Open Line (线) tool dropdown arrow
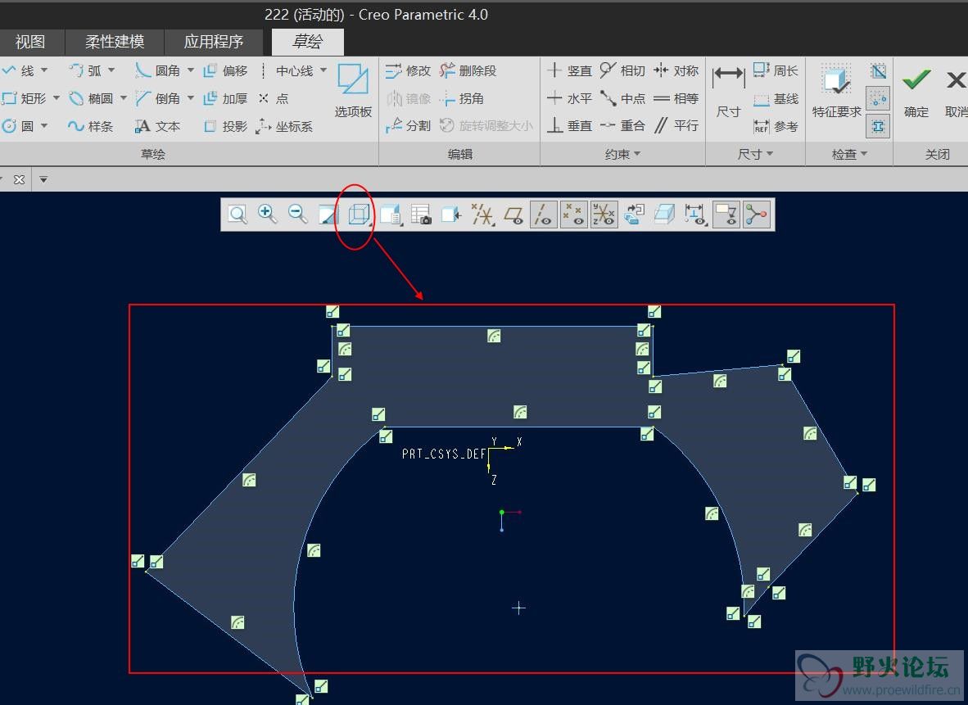The width and height of the screenshot is (968, 705). coord(44,70)
